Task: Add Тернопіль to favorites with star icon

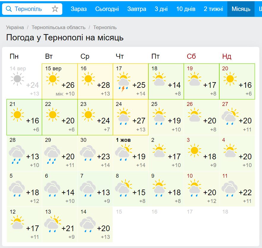Action: (55, 9)
